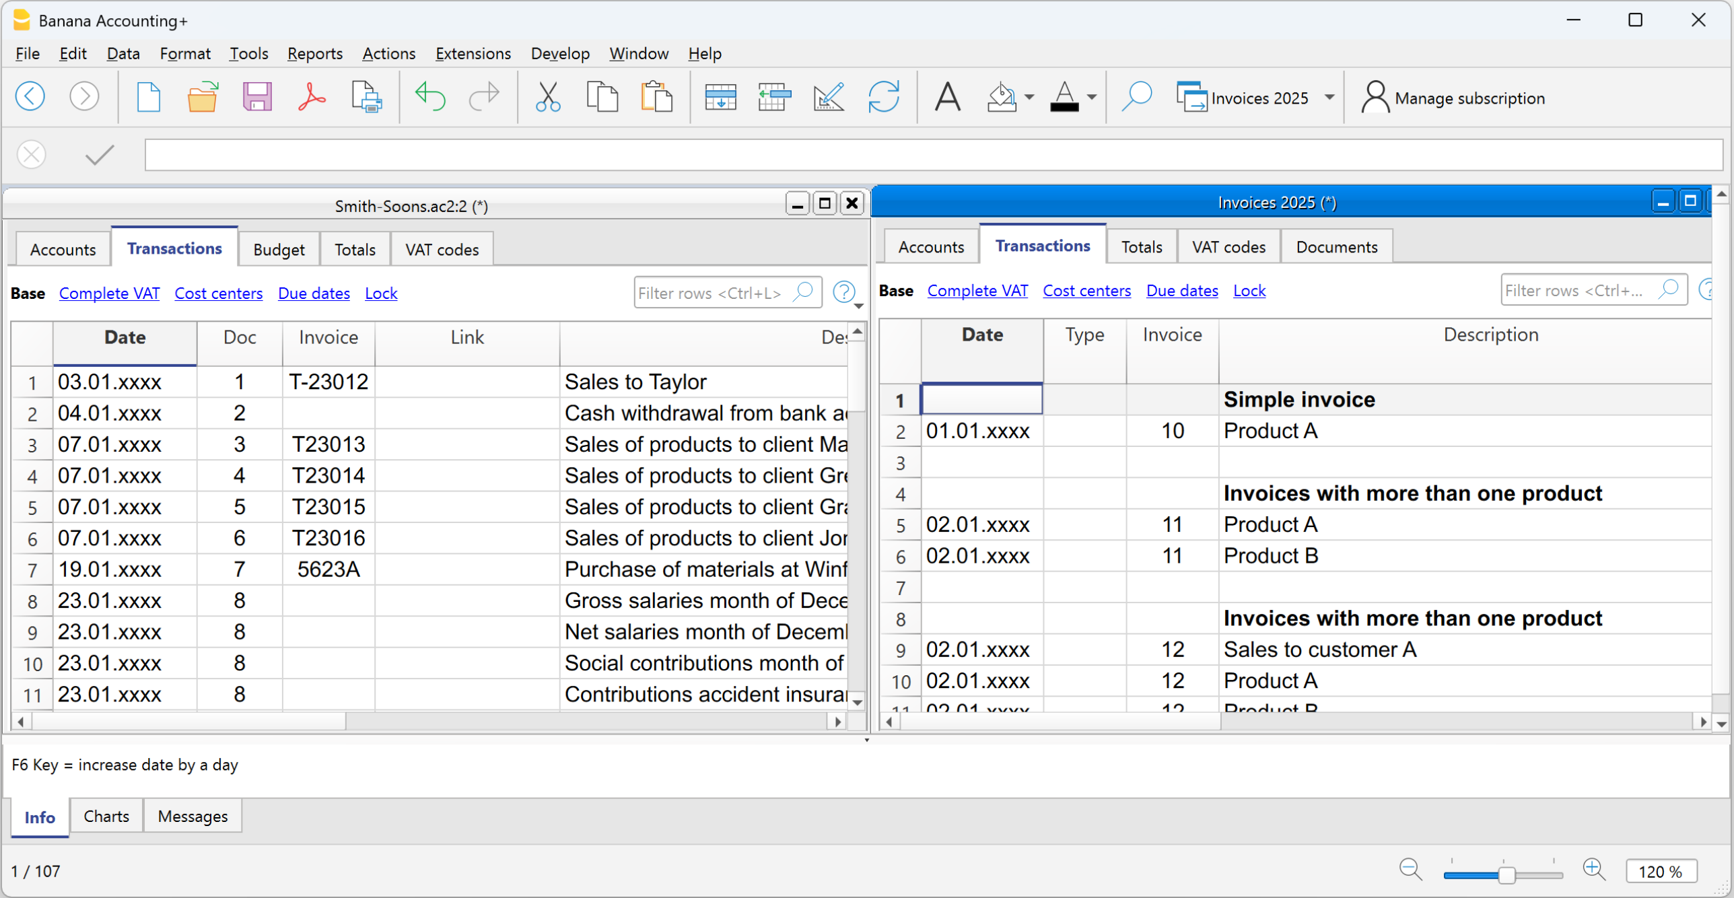This screenshot has height=898, width=1734.
Task: Click the Recalculate refresh icon
Action: click(x=883, y=98)
